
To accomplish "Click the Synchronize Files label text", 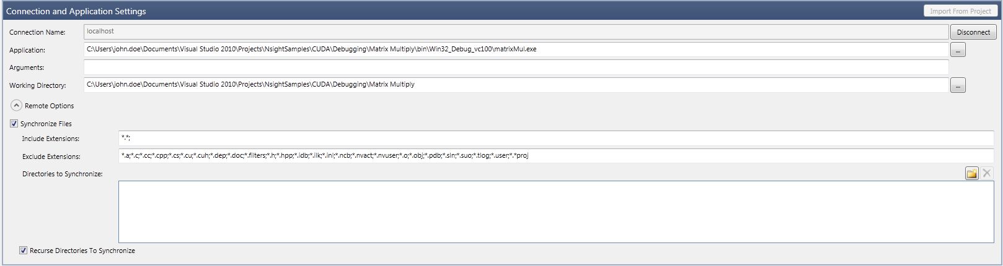I will pyautogui.click(x=46, y=124).
